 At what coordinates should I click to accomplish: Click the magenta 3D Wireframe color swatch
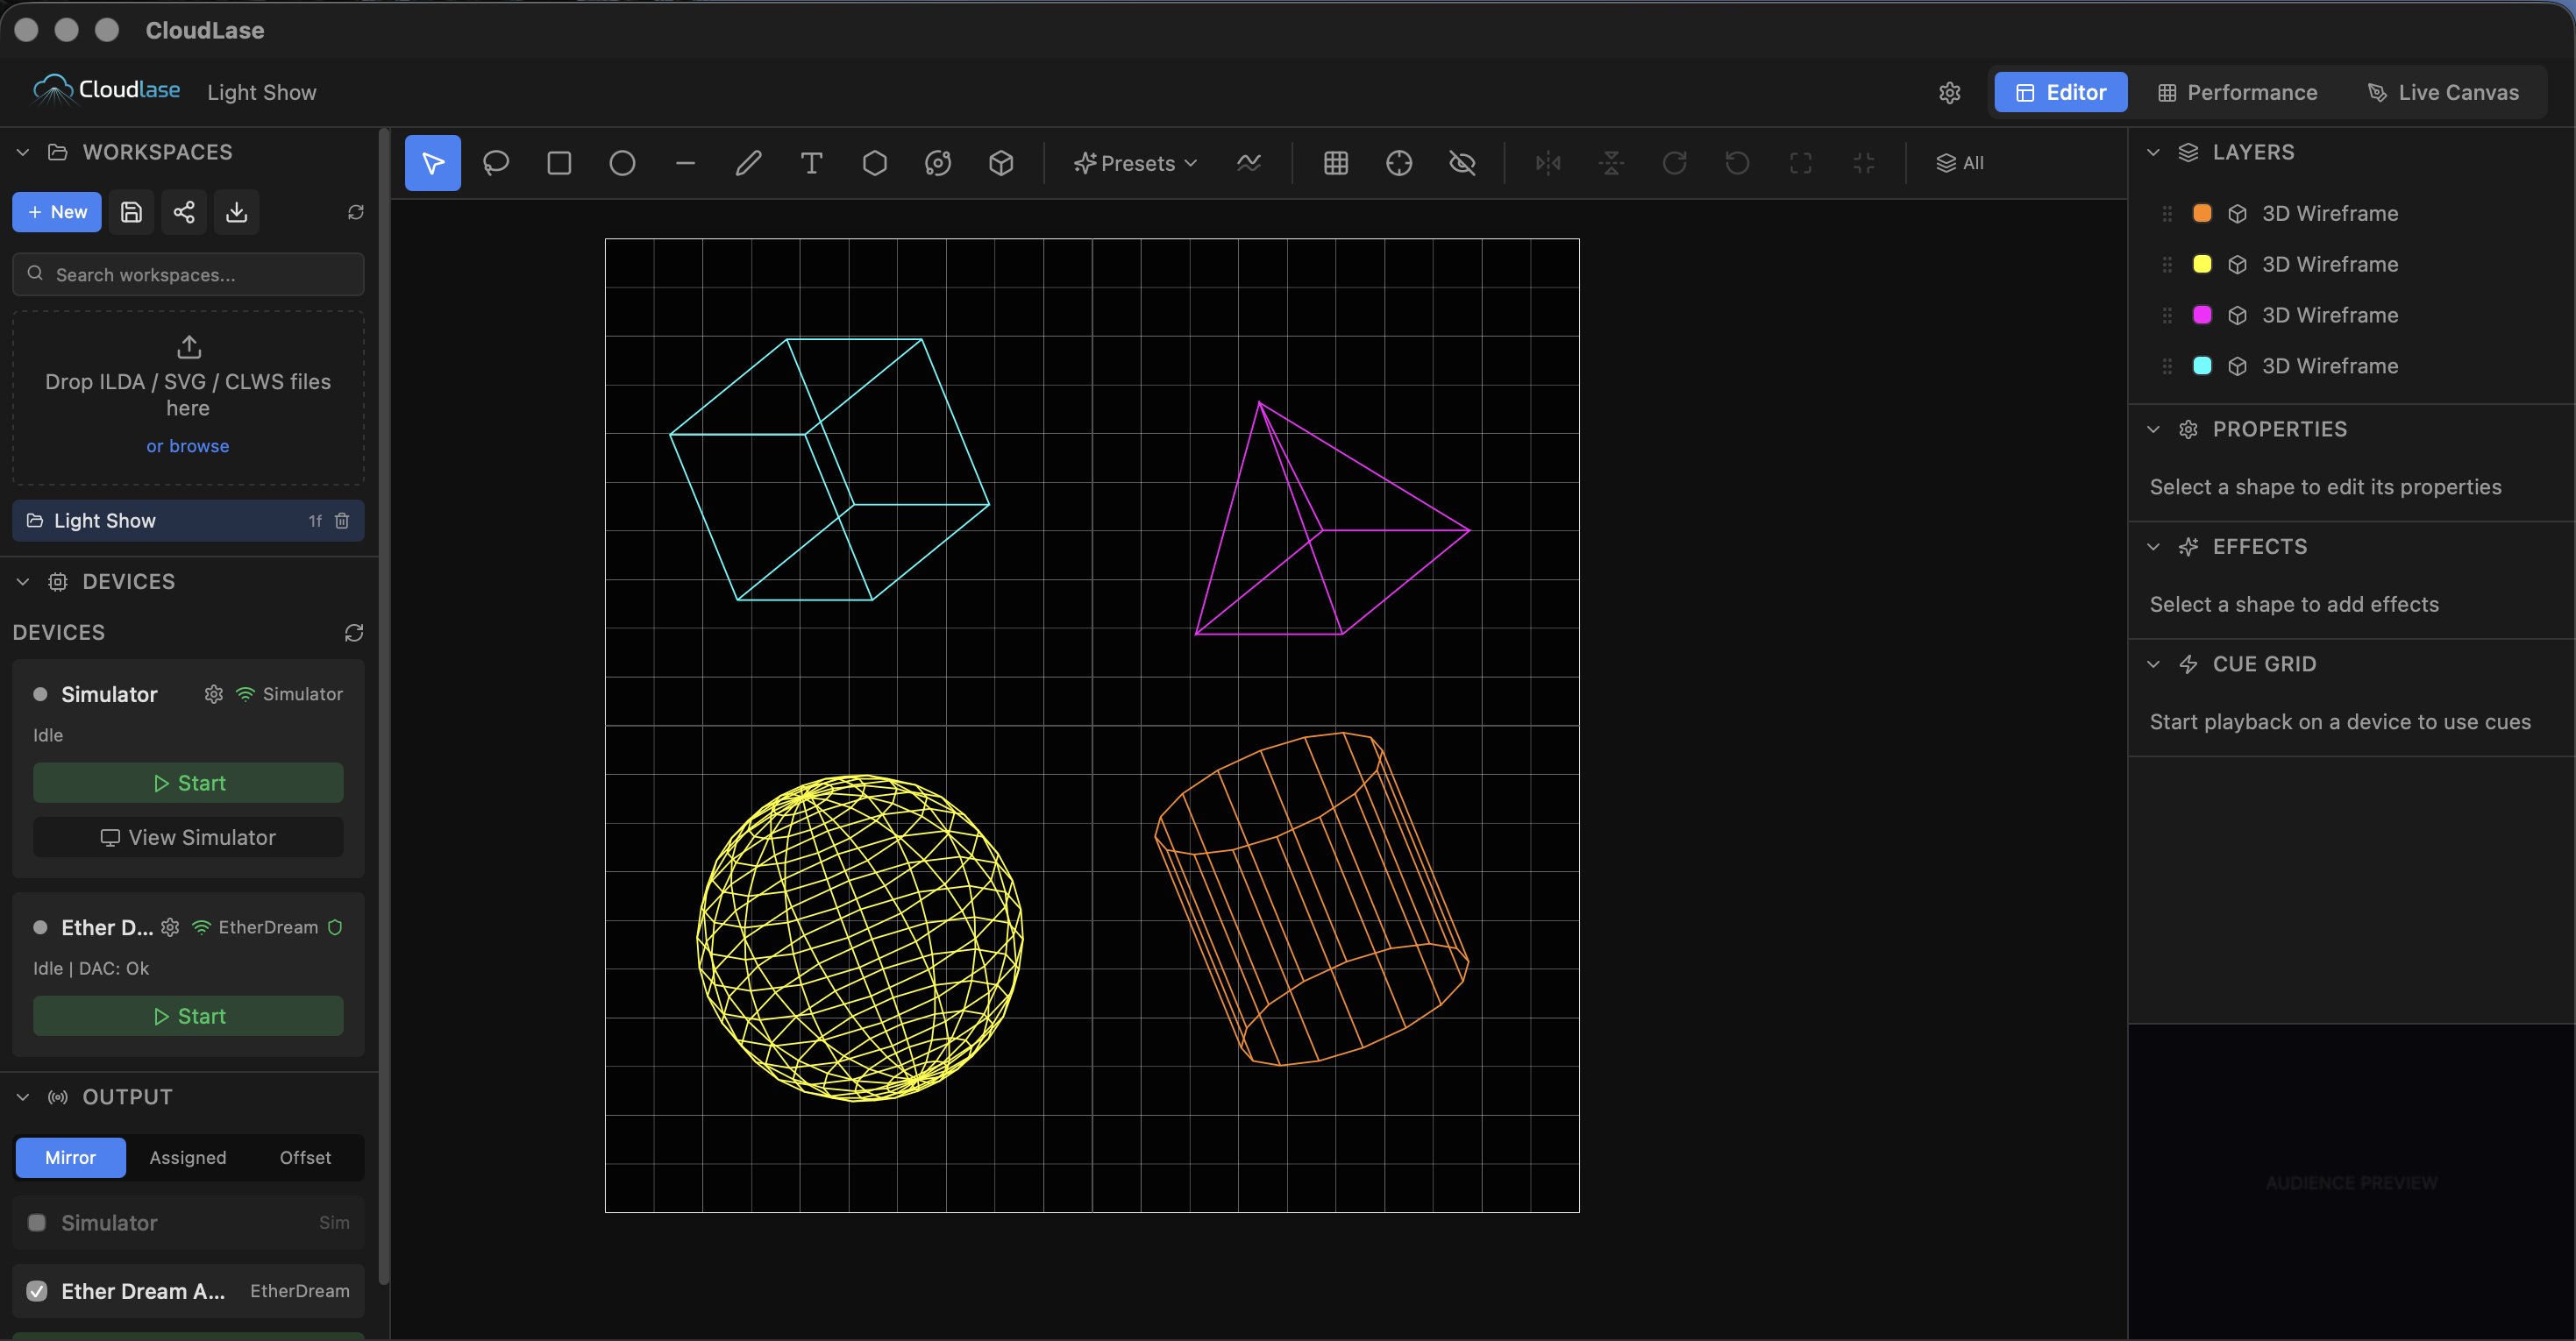pos(2202,315)
